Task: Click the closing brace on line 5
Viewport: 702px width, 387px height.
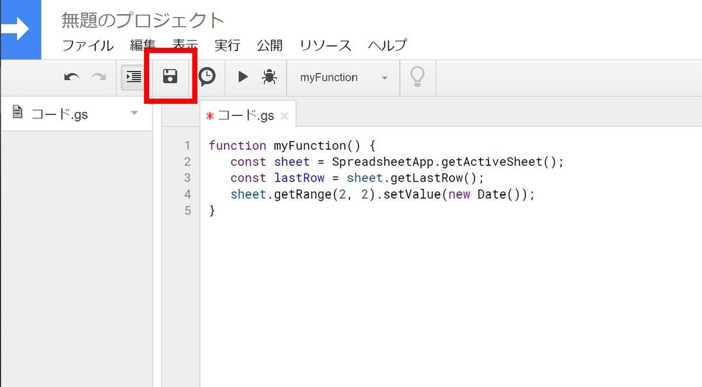Action: 212,211
